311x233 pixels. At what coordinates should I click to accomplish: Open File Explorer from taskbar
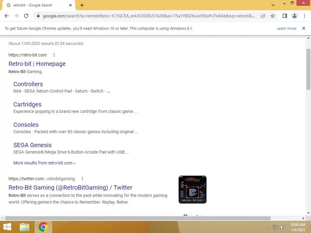25,227
